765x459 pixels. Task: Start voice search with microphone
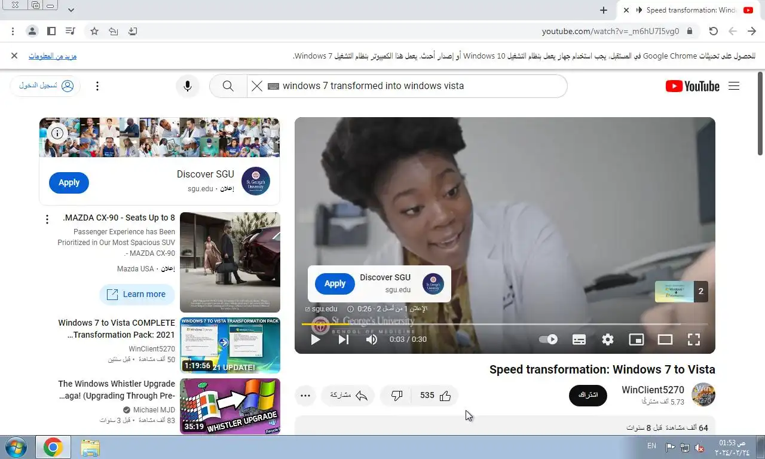click(188, 86)
